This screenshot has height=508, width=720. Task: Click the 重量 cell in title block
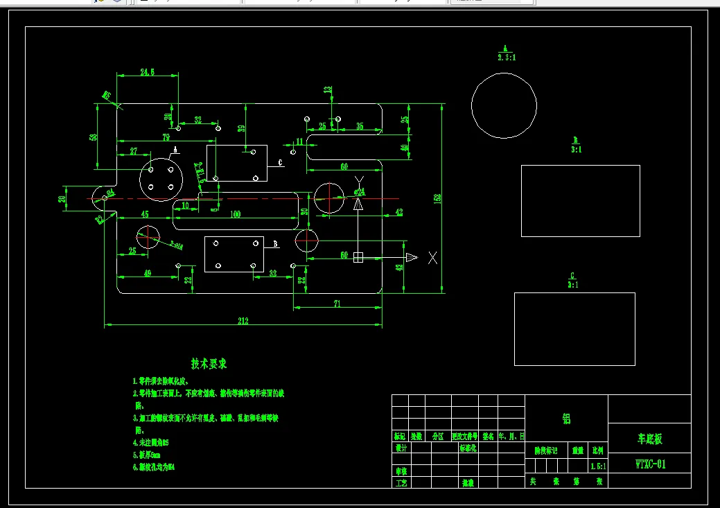click(x=578, y=450)
